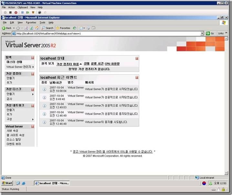Open the address bar dropdown arrow

[x=202, y=33]
